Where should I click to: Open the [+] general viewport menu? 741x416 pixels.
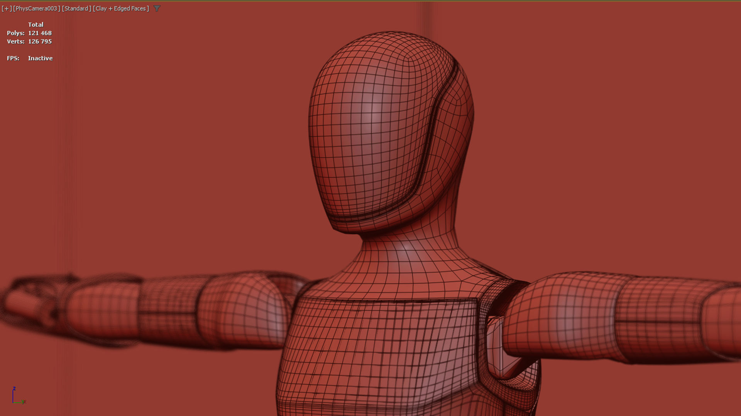tap(7, 8)
